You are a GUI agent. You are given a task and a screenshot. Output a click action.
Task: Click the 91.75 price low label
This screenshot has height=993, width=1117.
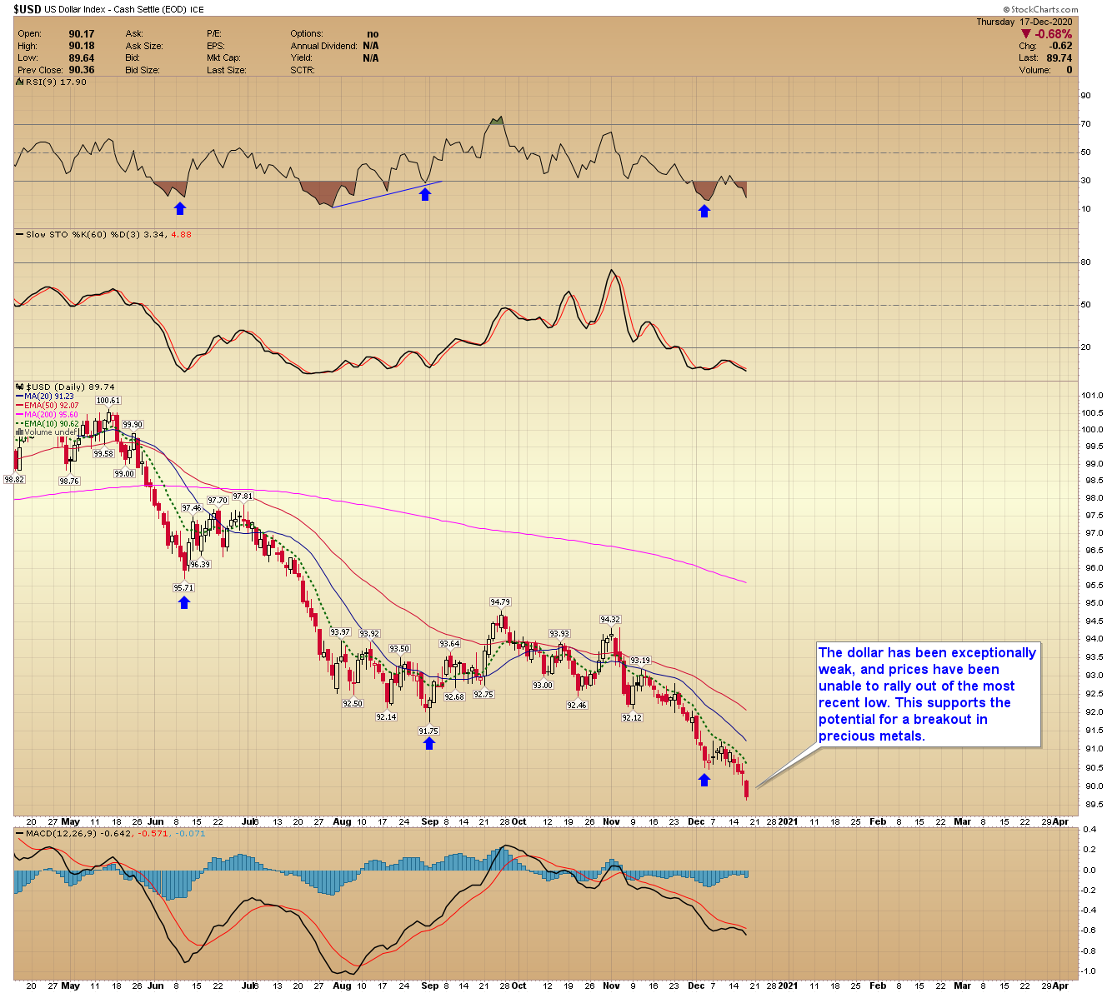428,731
